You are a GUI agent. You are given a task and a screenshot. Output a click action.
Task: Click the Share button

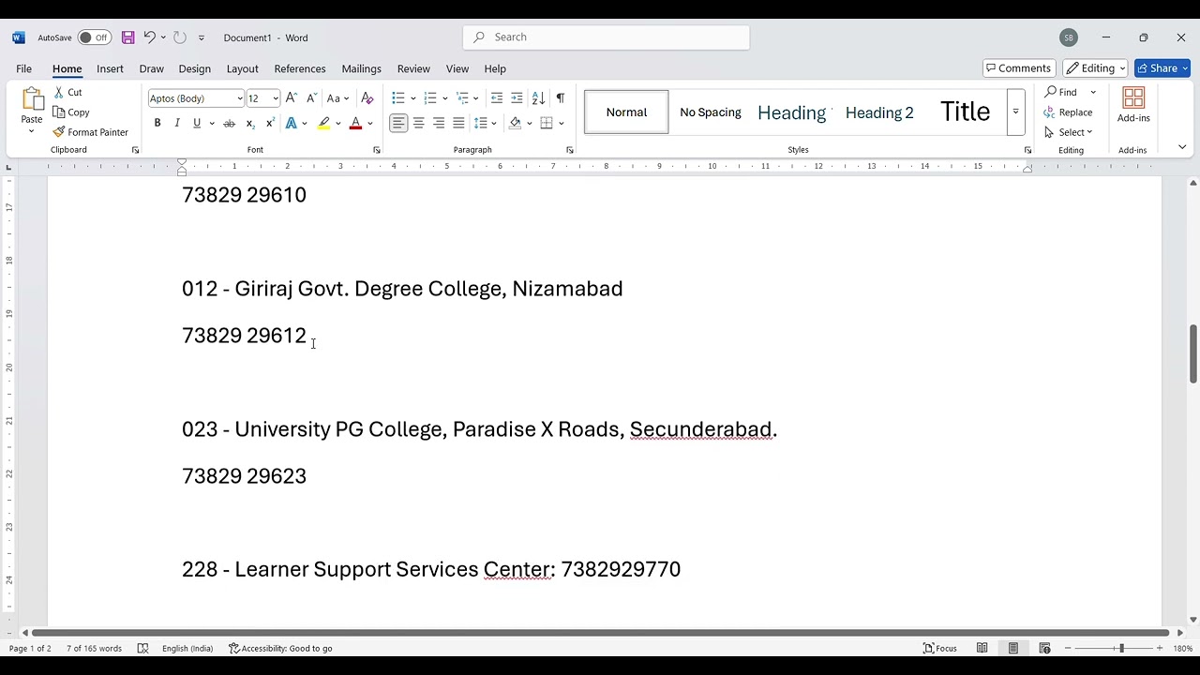click(x=1162, y=68)
